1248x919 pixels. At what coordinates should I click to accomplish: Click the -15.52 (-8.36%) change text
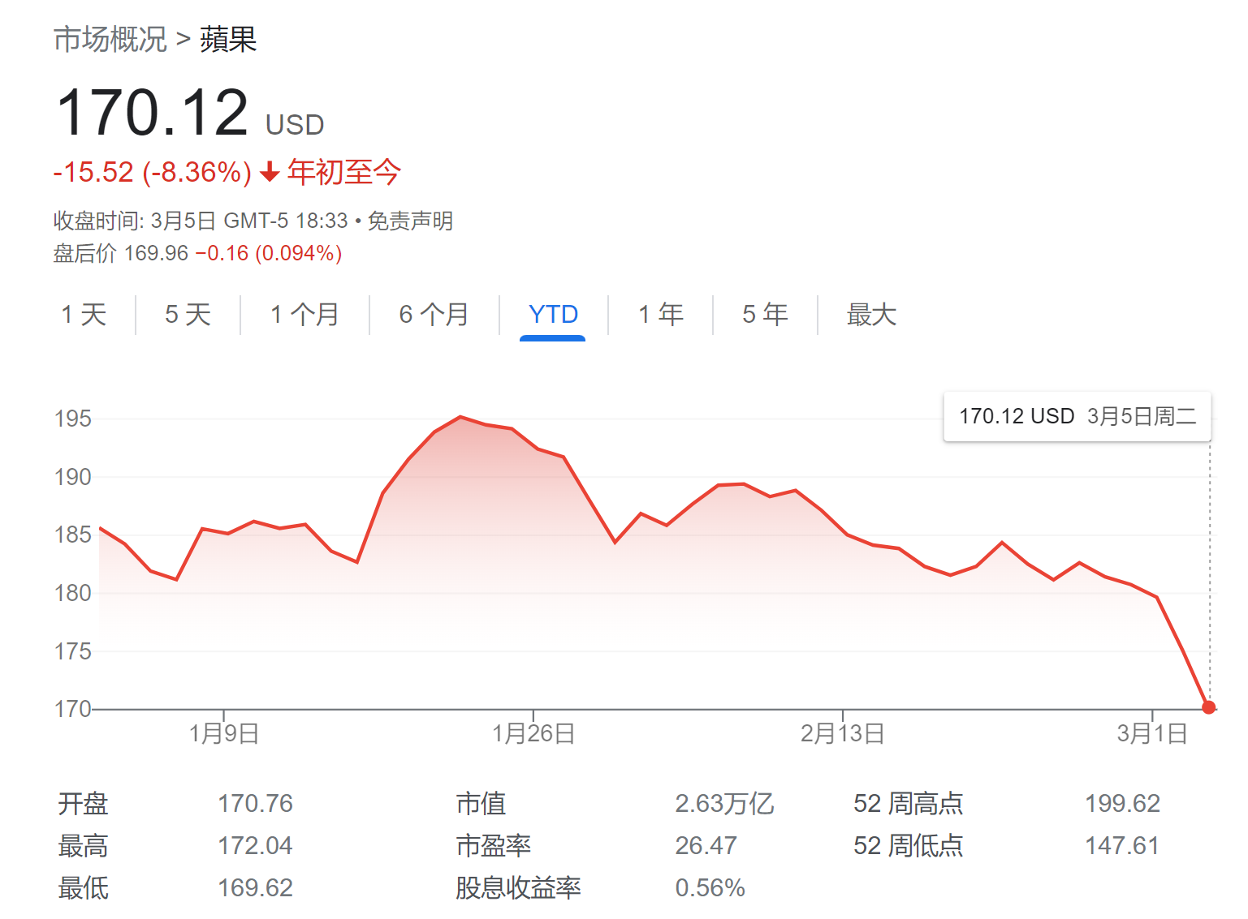[153, 172]
